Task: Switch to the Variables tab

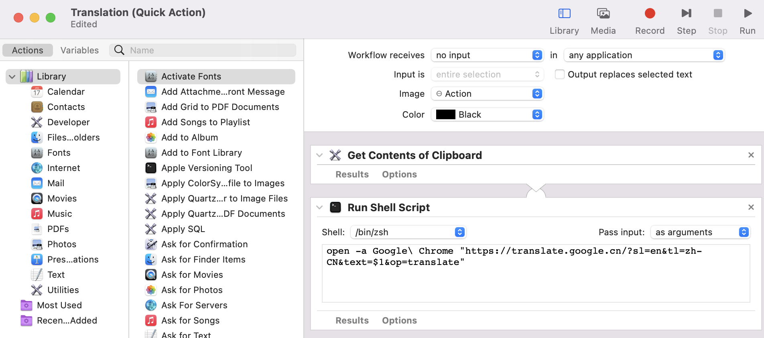Action: [79, 50]
